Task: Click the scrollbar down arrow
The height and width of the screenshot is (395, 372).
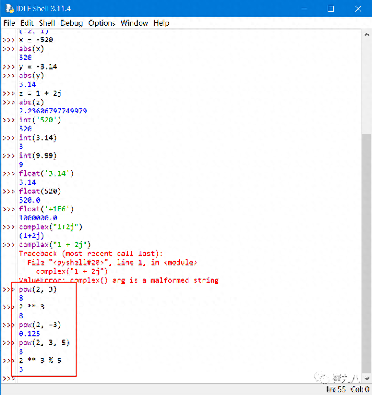Action: coord(367,378)
